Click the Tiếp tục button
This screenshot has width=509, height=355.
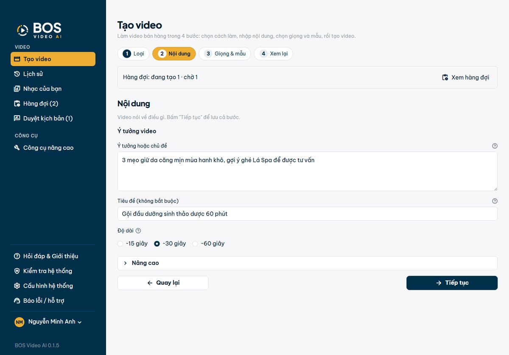coord(452,283)
